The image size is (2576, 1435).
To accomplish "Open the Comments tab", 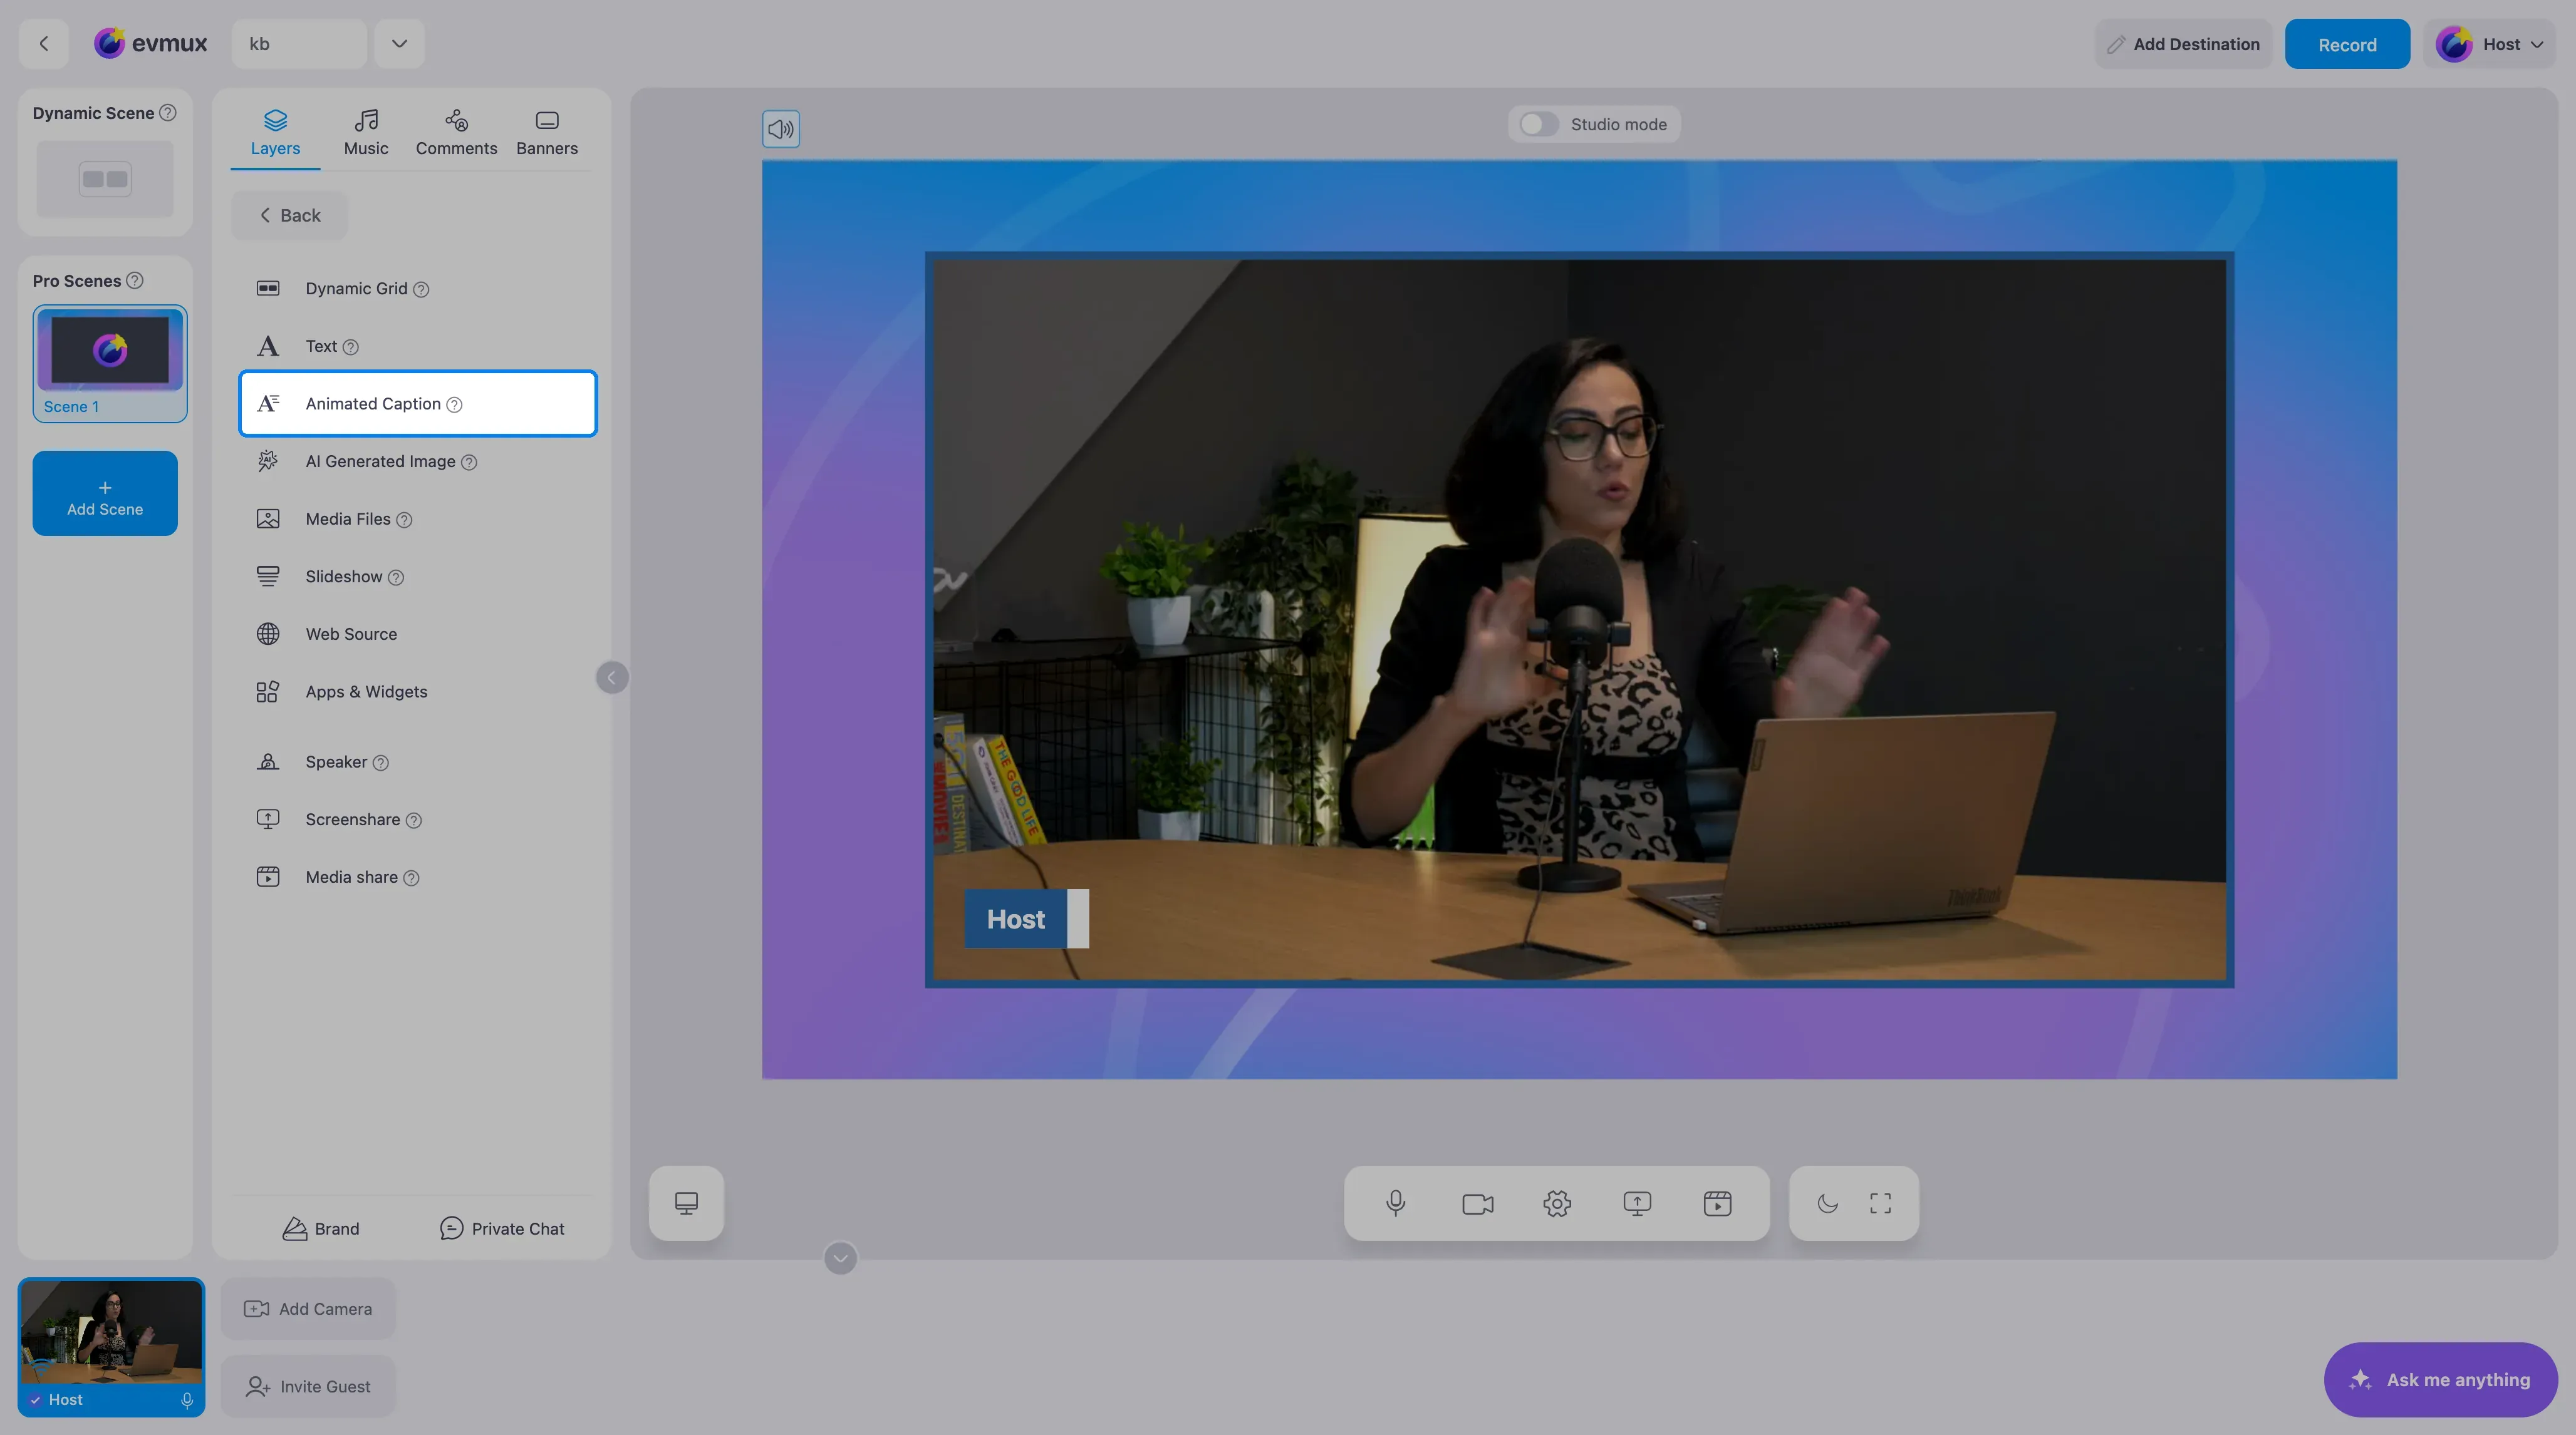I will click(456, 133).
